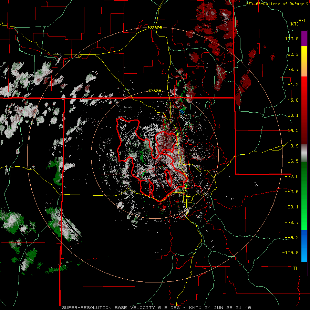
Task: Click the VEL legend title
Action: (x=302, y=21)
